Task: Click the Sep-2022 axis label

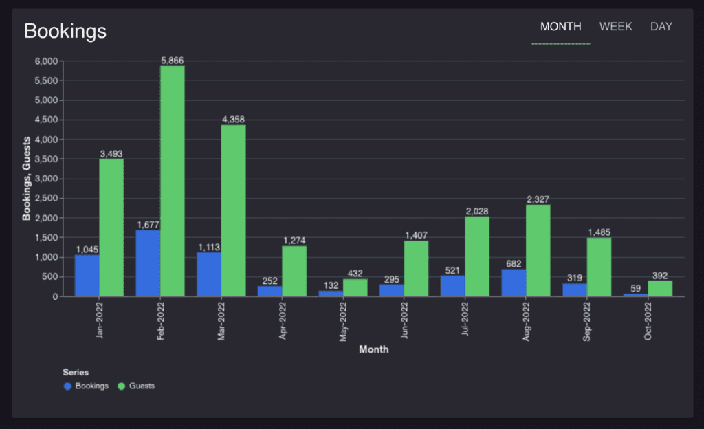Action: click(587, 321)
